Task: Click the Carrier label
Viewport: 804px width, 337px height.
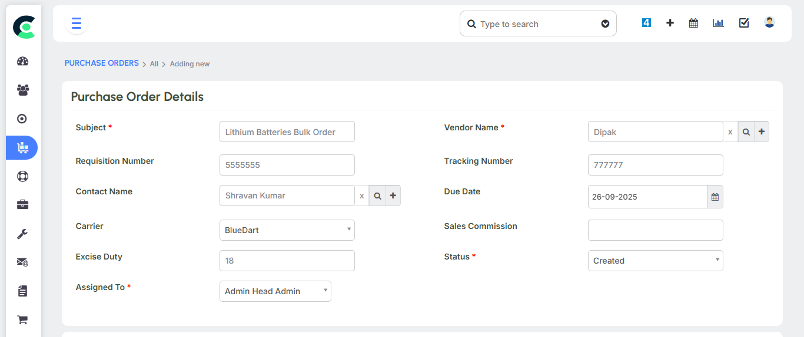Action: tap(89, 226)
